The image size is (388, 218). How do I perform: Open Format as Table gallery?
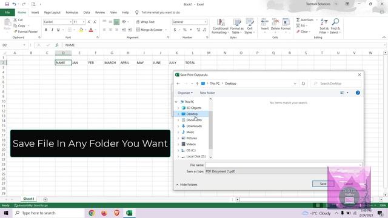pyautogui.click(x=237, y=26)
